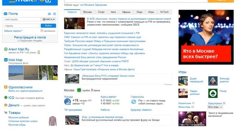This screenshot has height=132, width=236.
Task: Open the Браузерные 29 games link
Action: coord(217,103)
